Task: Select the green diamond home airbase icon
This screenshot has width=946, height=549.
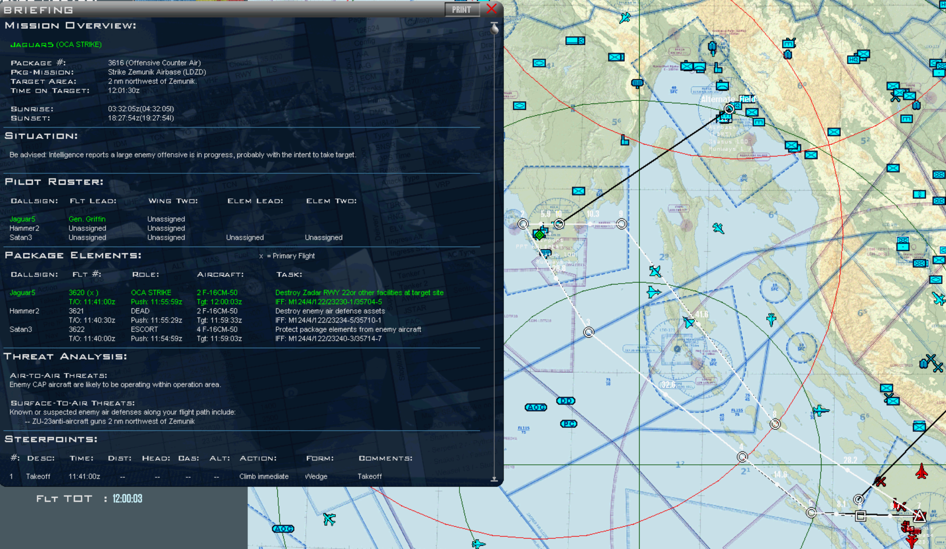Action: click(x=539, y=235)
